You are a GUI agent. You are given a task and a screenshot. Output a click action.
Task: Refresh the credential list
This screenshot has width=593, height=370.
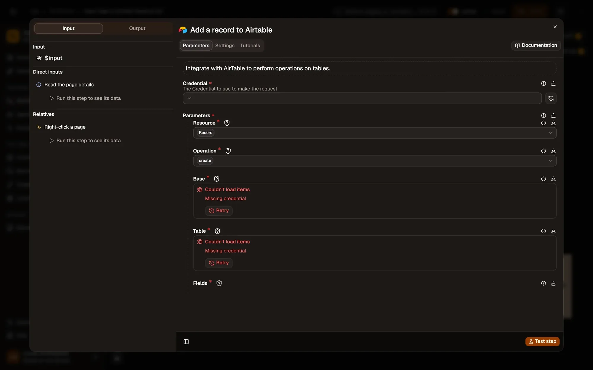[x=551, y=98]
